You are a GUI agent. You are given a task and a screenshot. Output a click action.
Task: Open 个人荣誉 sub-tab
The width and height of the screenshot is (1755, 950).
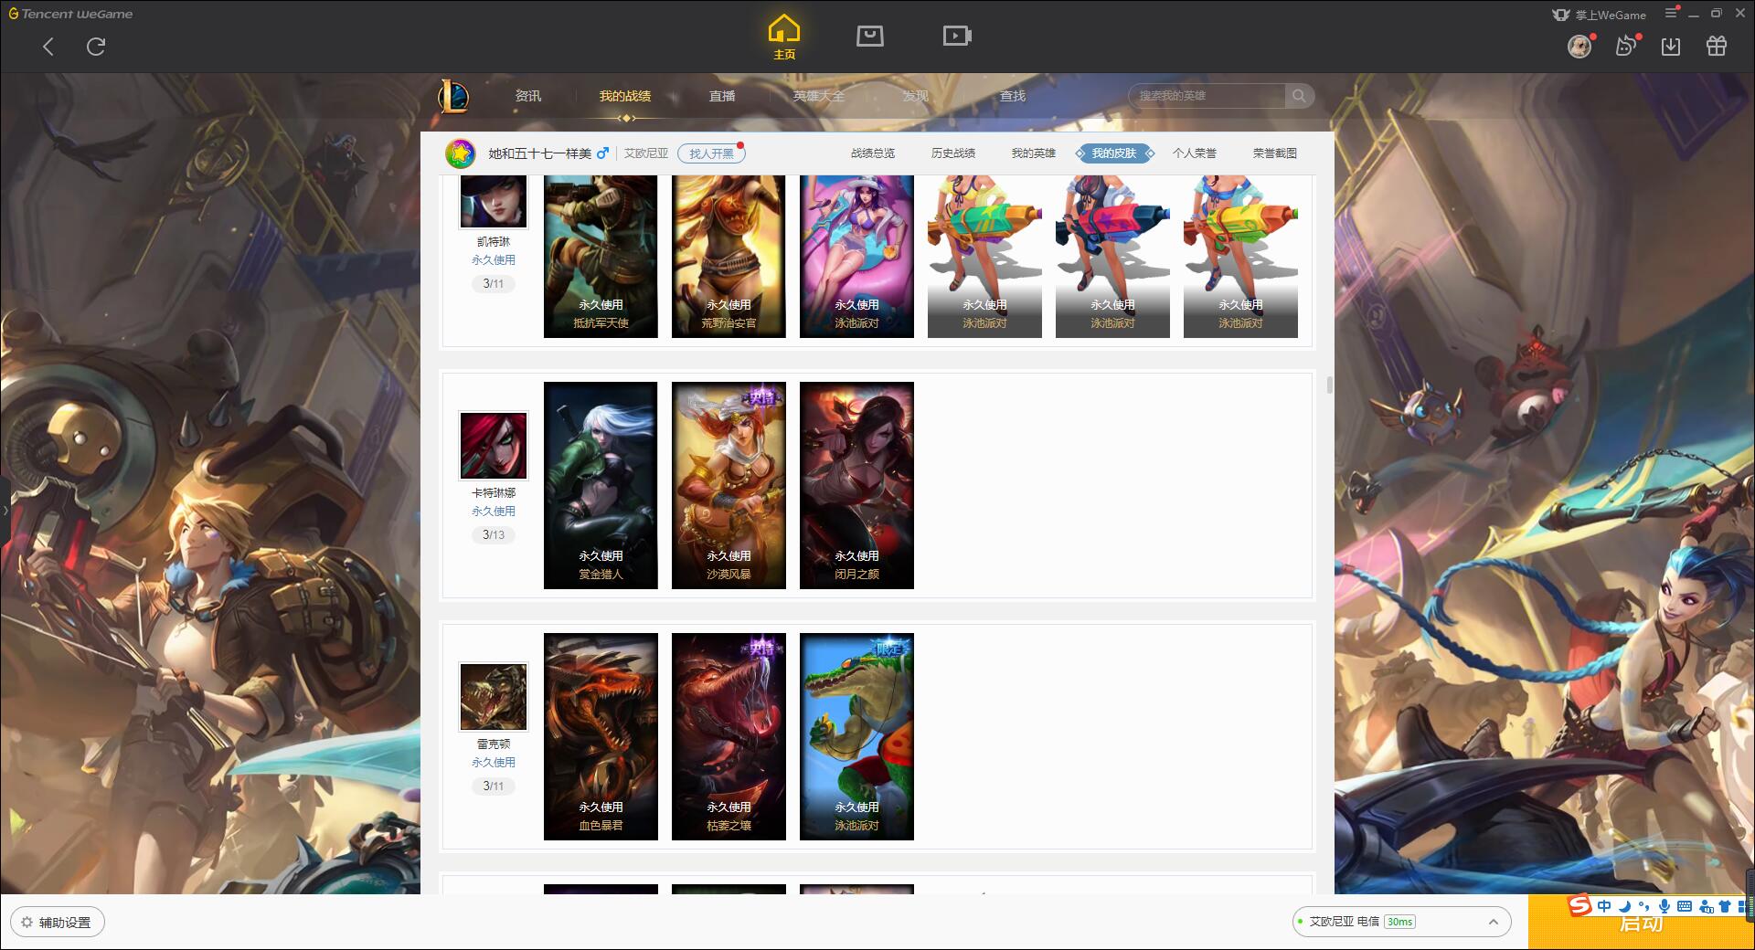1195,153
